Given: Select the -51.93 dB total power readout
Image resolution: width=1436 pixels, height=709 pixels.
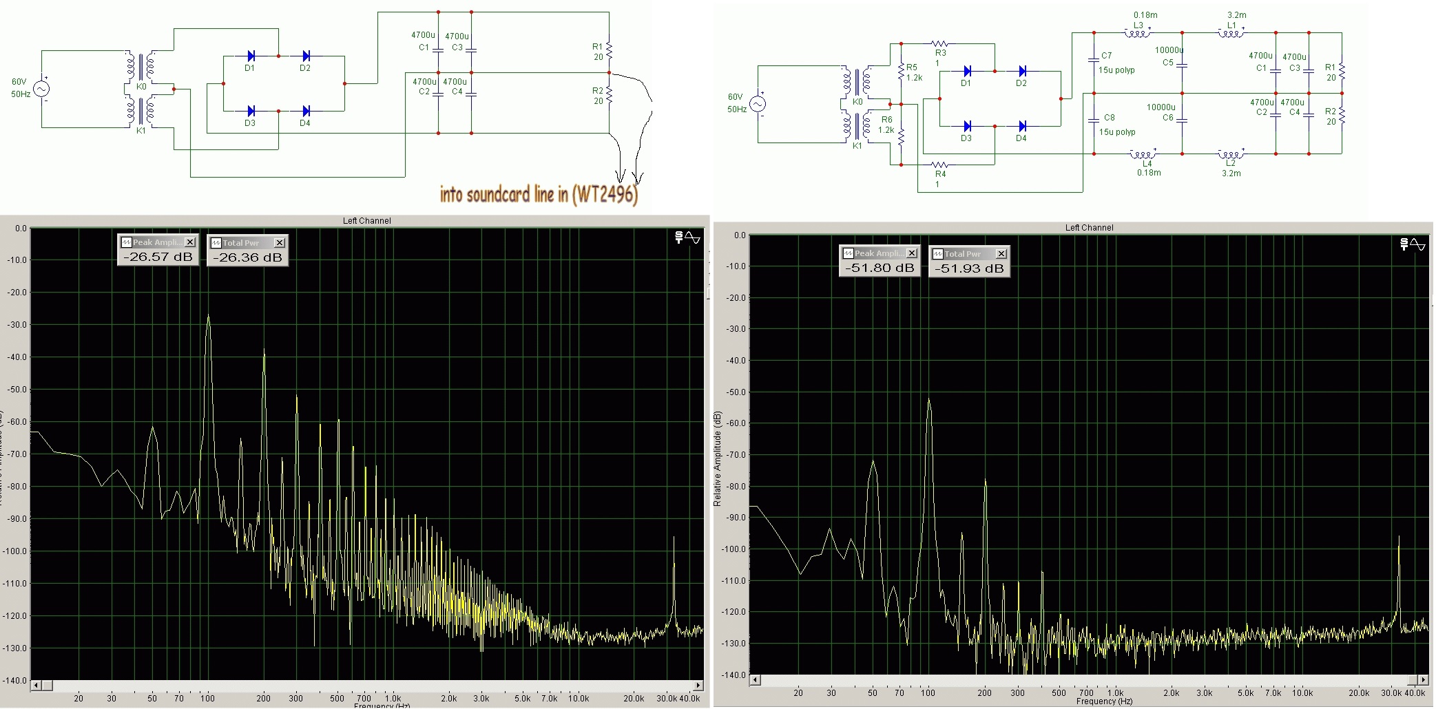Looking at the screenshot, I should pos(969,268).
